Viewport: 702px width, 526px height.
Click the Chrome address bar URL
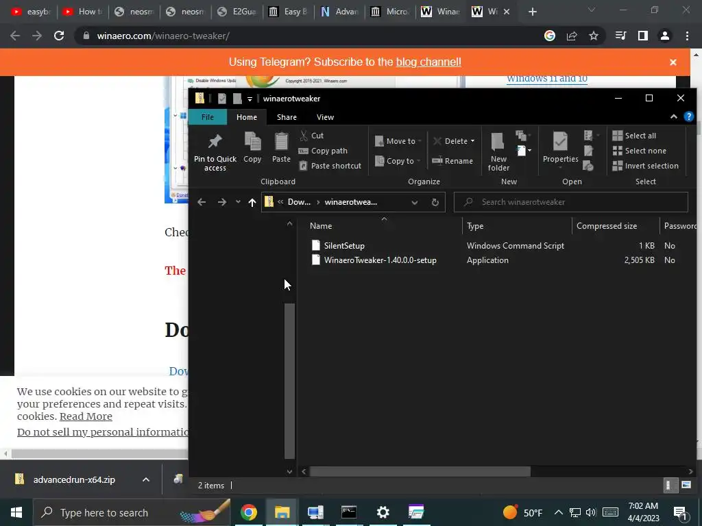pos(163,36)
